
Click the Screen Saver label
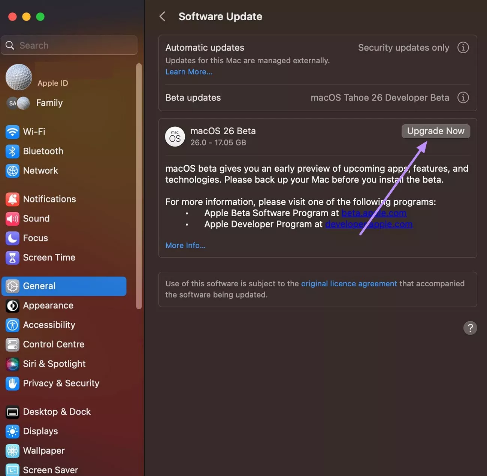coord(51,470)
